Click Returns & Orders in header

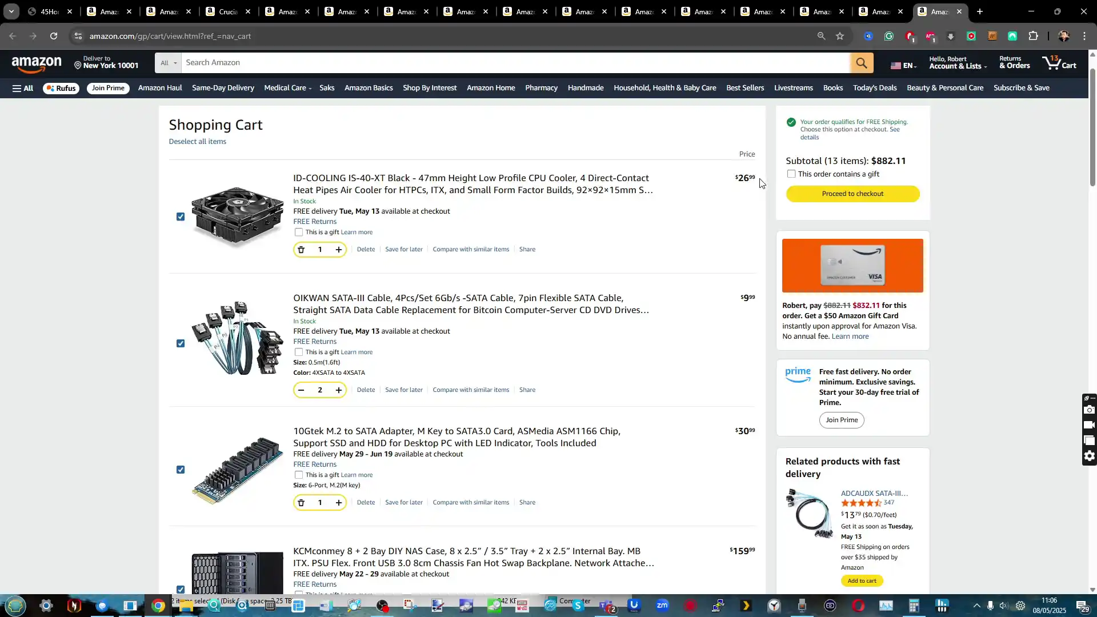pos(1014,63)
